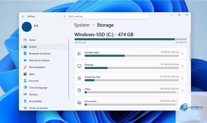The height and width of the screenshot is (123, 207).
Task: Open Home in the sidebar
Action: (45, 40)
